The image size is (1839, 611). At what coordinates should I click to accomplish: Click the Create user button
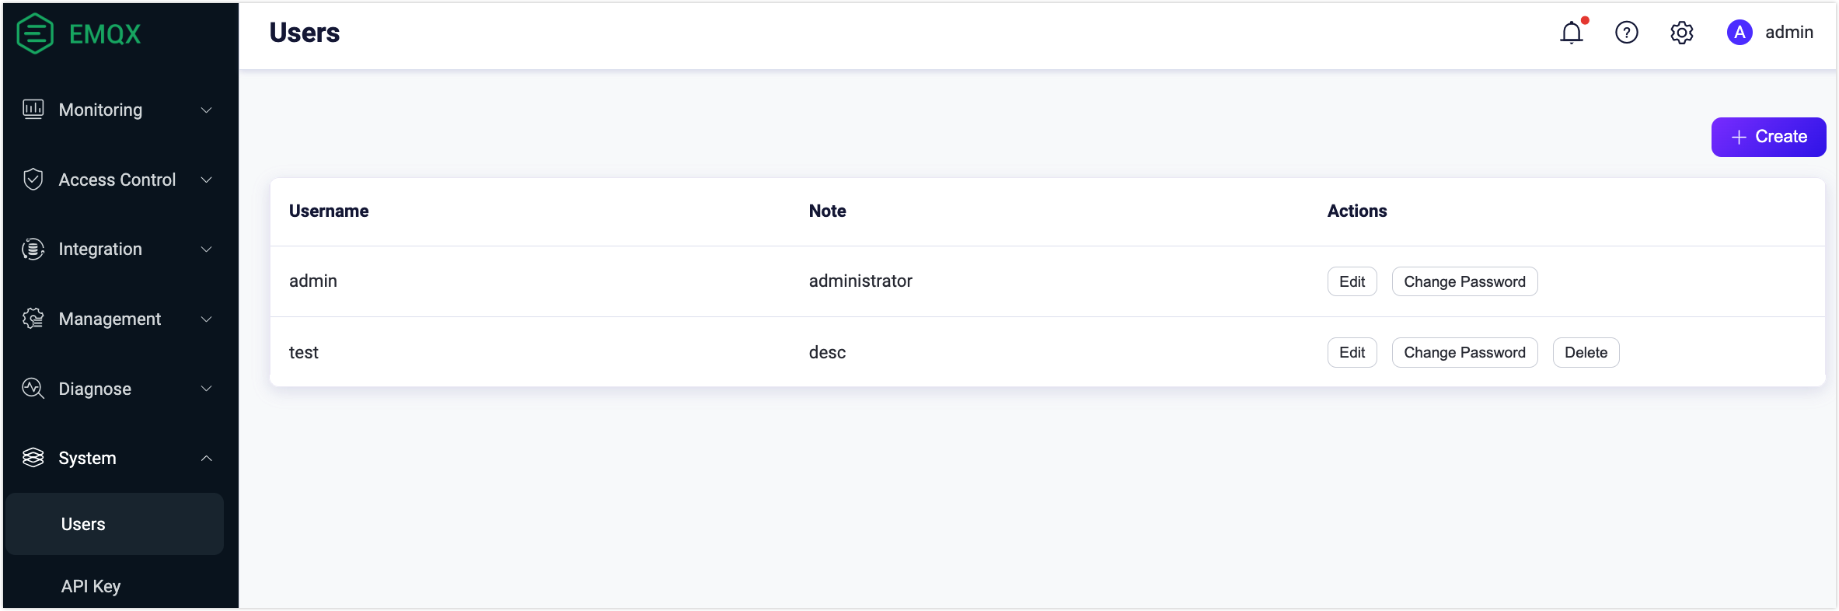click(x=1768, y=137)
